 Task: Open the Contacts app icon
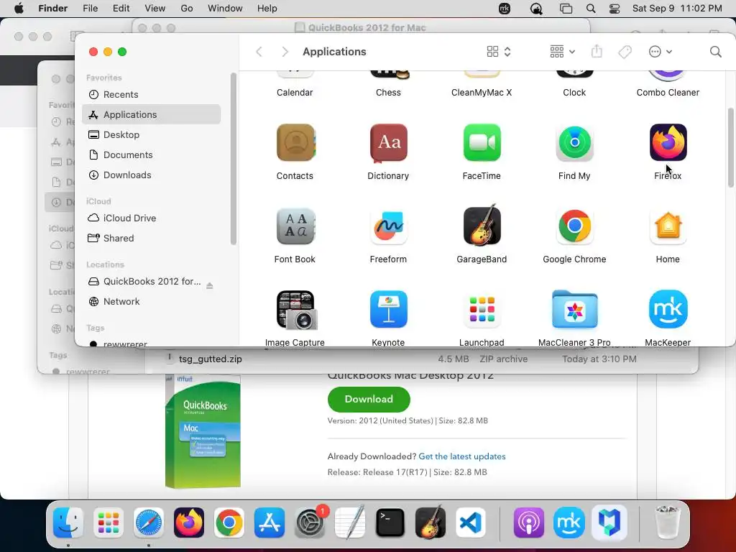point(295,143)
